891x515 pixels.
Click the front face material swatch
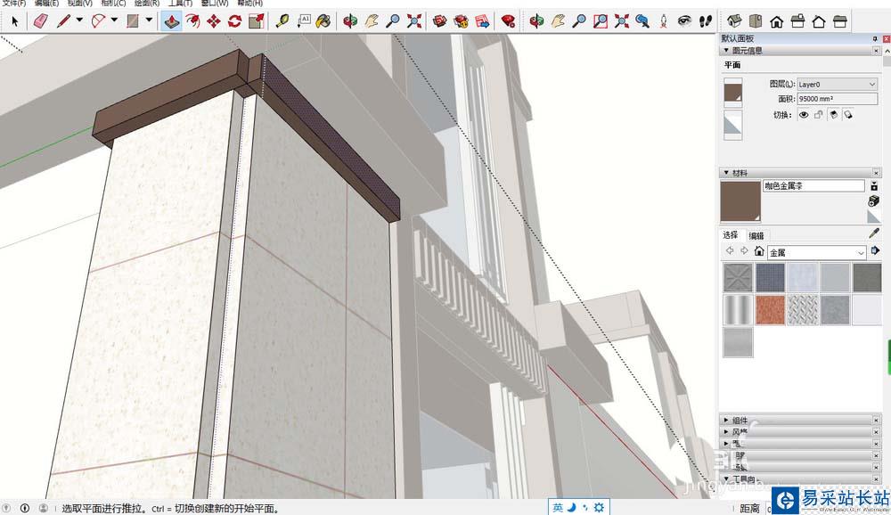pyautogui.click(x=733, y=93)
